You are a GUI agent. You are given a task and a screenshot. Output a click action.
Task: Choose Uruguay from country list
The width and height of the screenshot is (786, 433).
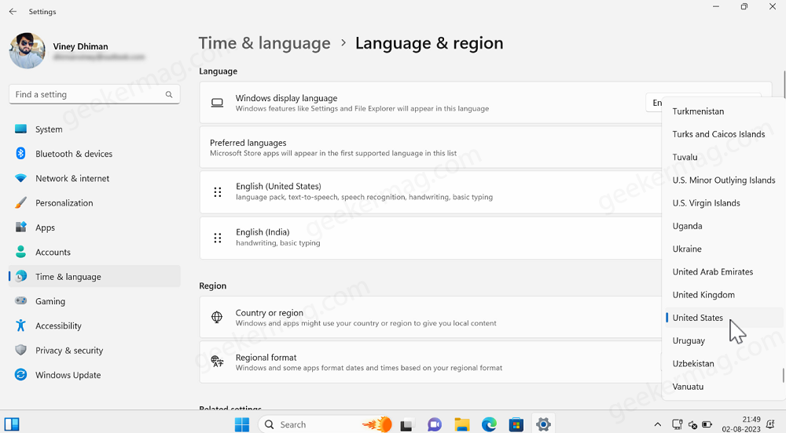point(689,340)
